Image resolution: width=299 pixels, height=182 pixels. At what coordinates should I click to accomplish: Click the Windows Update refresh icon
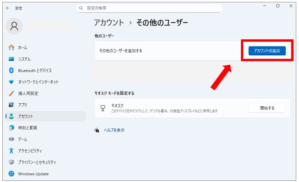11,173
